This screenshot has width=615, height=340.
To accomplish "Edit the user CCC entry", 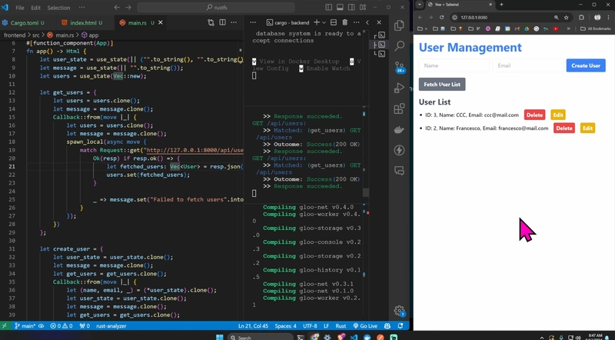I will [x=558, y=115].
